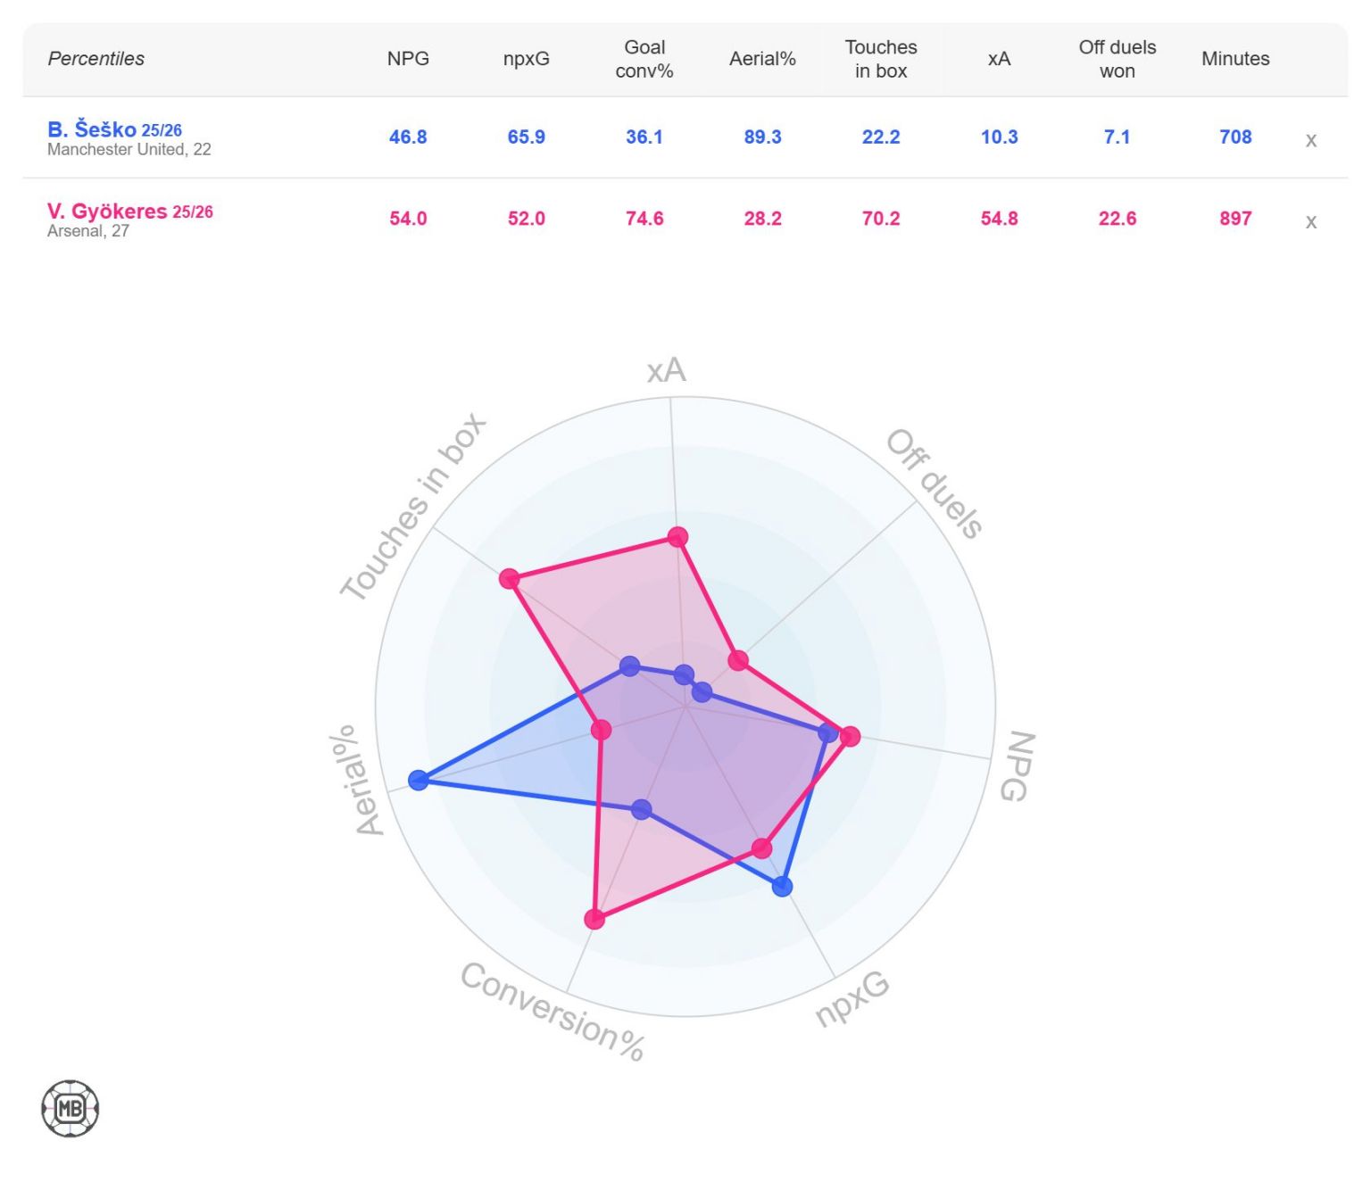
Task: Sort by xA column header
Action: coord(999,59)
